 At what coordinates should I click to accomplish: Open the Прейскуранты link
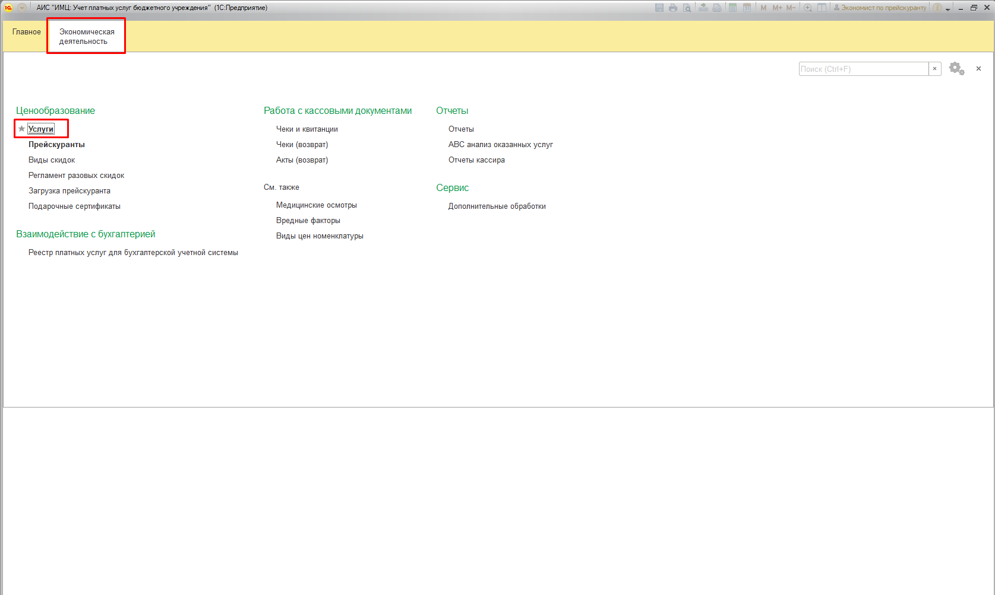[56, 145]
